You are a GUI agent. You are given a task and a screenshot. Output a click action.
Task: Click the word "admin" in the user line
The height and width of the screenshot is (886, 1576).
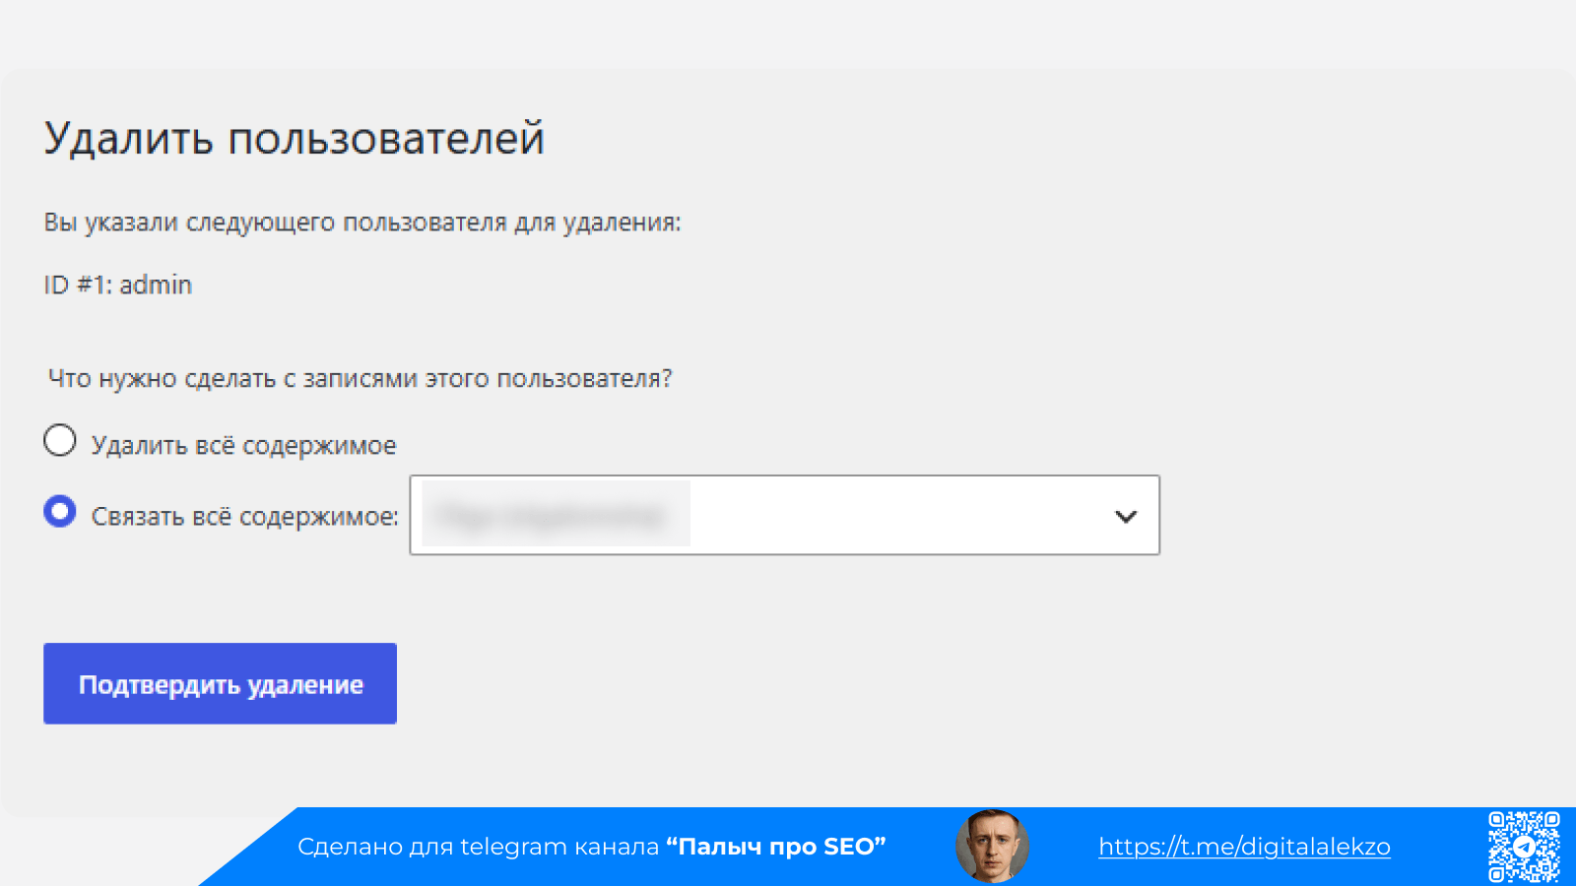pos(156,285)
